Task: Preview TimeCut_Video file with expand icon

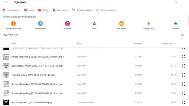Action: 183,75
